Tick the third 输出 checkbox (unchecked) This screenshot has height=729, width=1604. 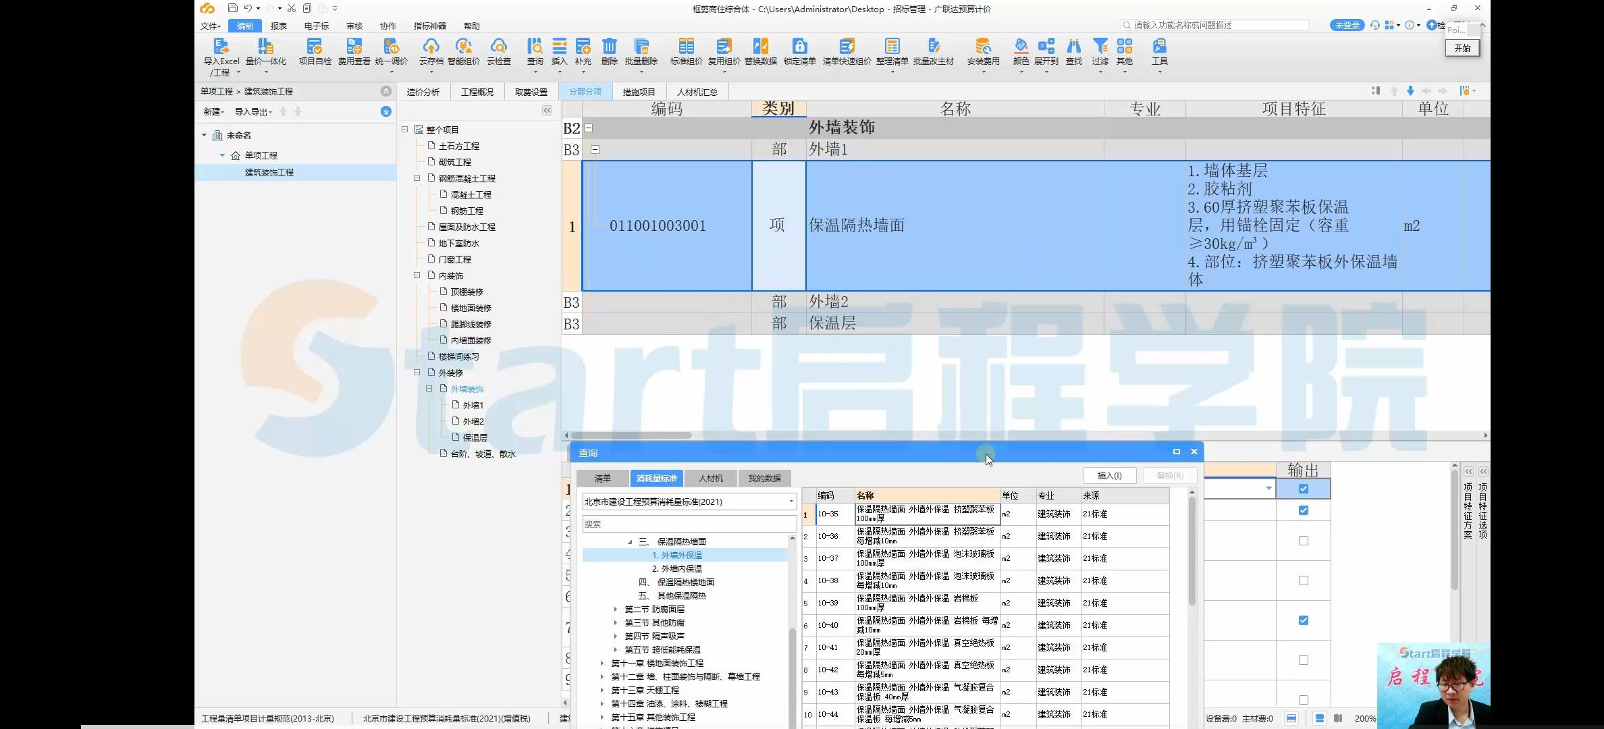tap(1303, 541)
